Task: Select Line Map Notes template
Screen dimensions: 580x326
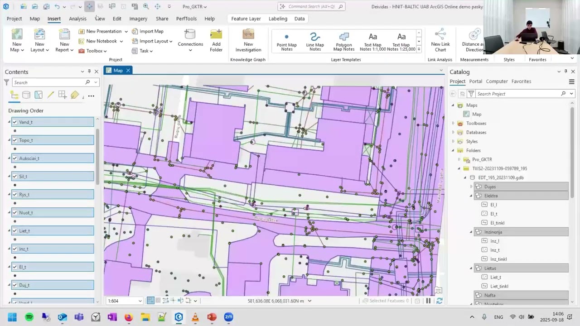Action: [x=315, y=41]
